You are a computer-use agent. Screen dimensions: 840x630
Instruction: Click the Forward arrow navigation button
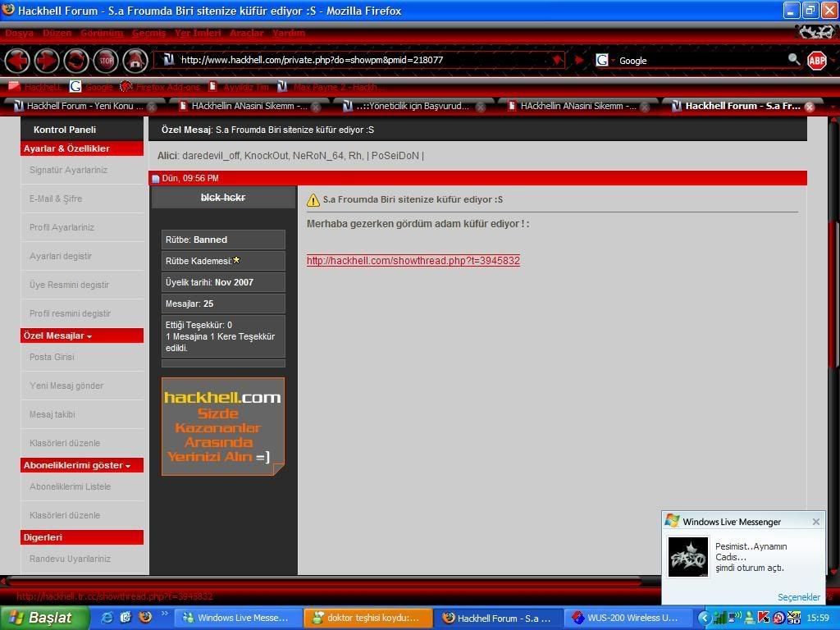point(47,61)
